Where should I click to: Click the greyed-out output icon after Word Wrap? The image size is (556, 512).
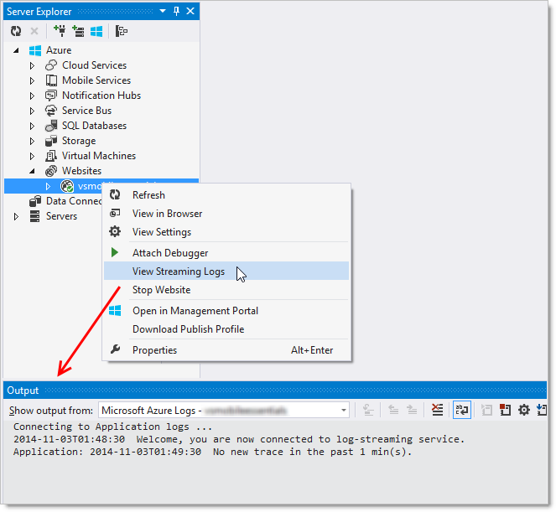pyautogui.click(x=487, y=411)
